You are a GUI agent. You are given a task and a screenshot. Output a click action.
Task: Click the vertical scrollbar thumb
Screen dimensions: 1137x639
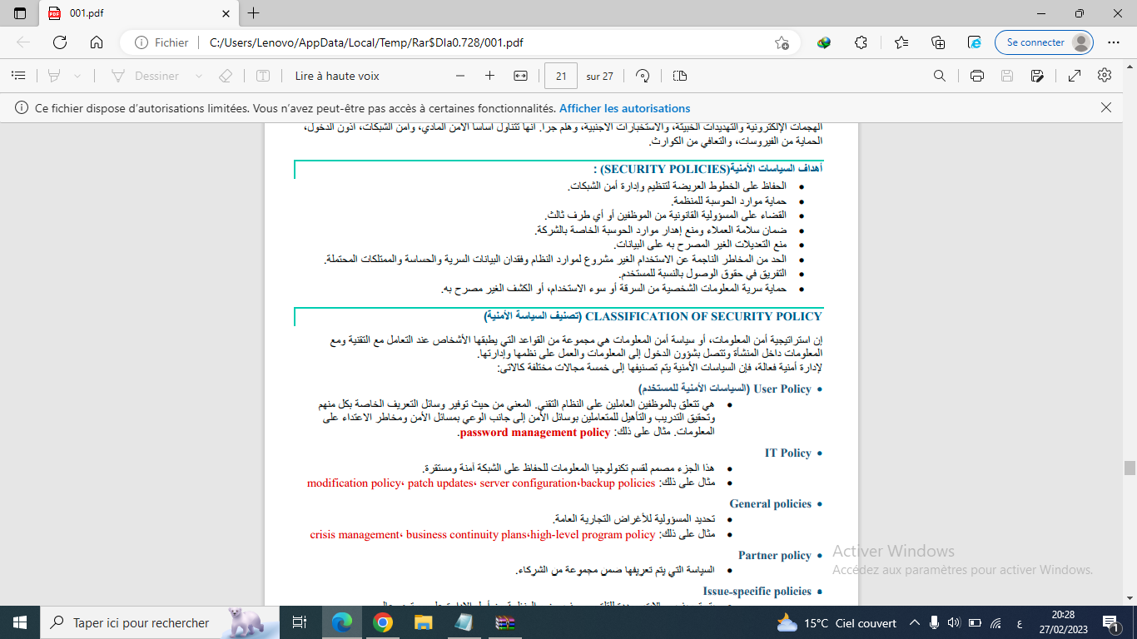1130,468
